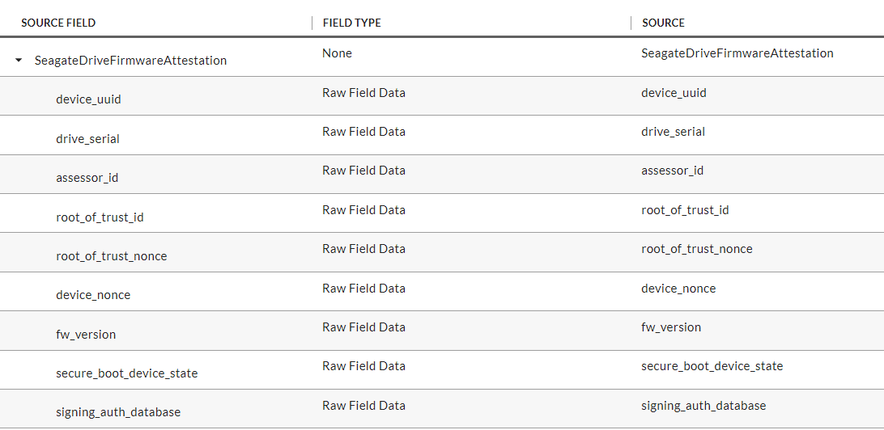The width and height of the screenshot is (884, 430).
Task: Click the None field type cell
Action: pyautogui.click(x=337, y=53)
